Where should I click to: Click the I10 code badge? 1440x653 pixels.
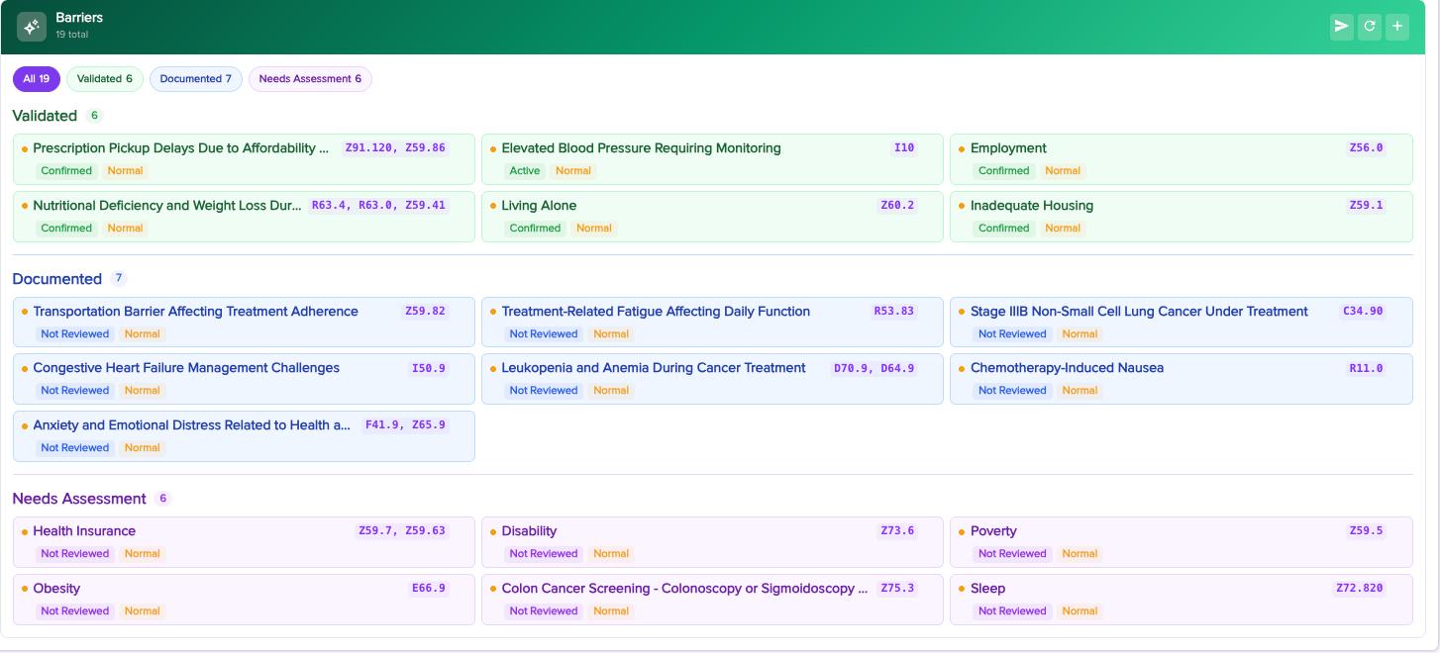tap(904, 148)
